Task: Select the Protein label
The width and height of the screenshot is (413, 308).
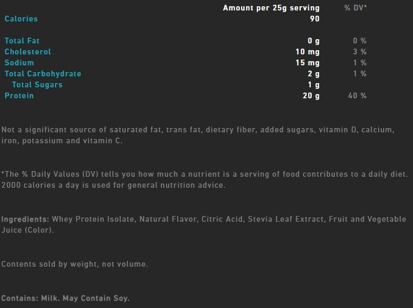Action: click(19, 96)
